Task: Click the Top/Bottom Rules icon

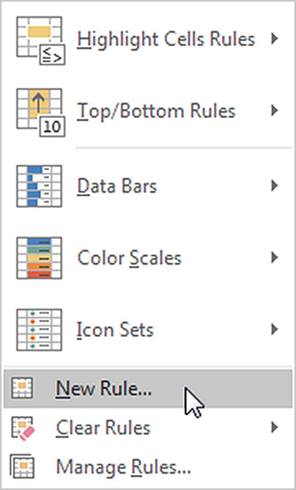Action: pyautogui.click(x=40, y=112)
